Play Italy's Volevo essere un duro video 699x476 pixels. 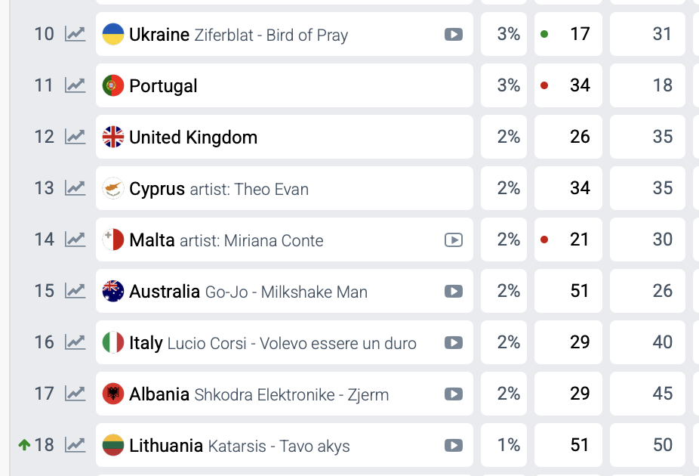[453, 342]
